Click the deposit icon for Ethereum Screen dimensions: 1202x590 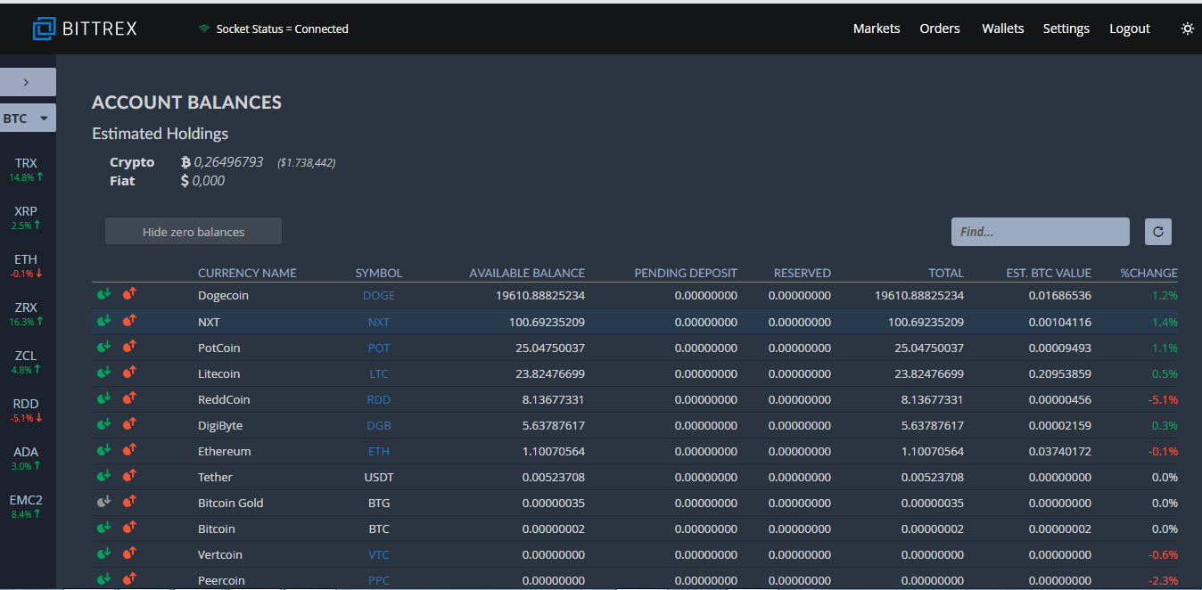point(104,449)
